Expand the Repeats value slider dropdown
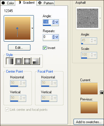The height and width of the screenshot is (126, 104). tap(57, 37)
